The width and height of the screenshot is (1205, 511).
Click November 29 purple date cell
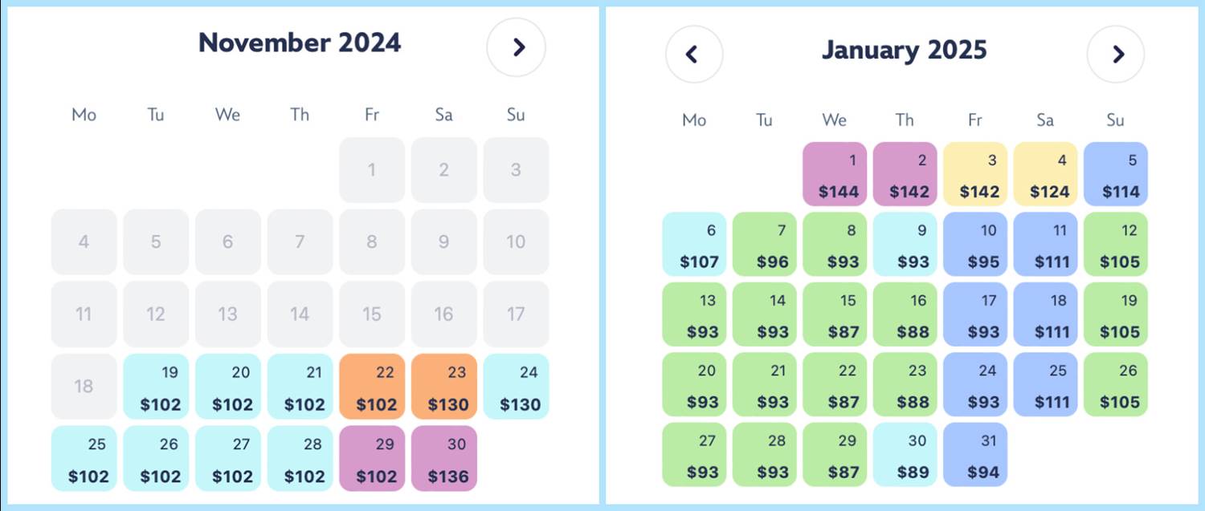point(372,458)
